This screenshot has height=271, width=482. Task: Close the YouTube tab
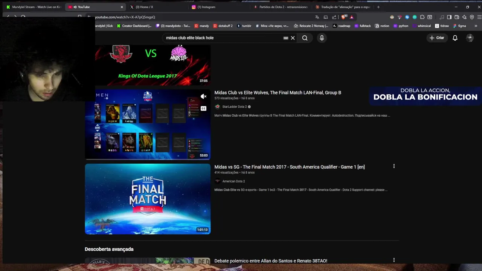pyautogui.click(x=122, y=7)
